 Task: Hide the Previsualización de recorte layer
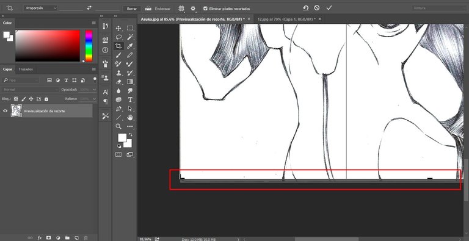coord(5,111)
